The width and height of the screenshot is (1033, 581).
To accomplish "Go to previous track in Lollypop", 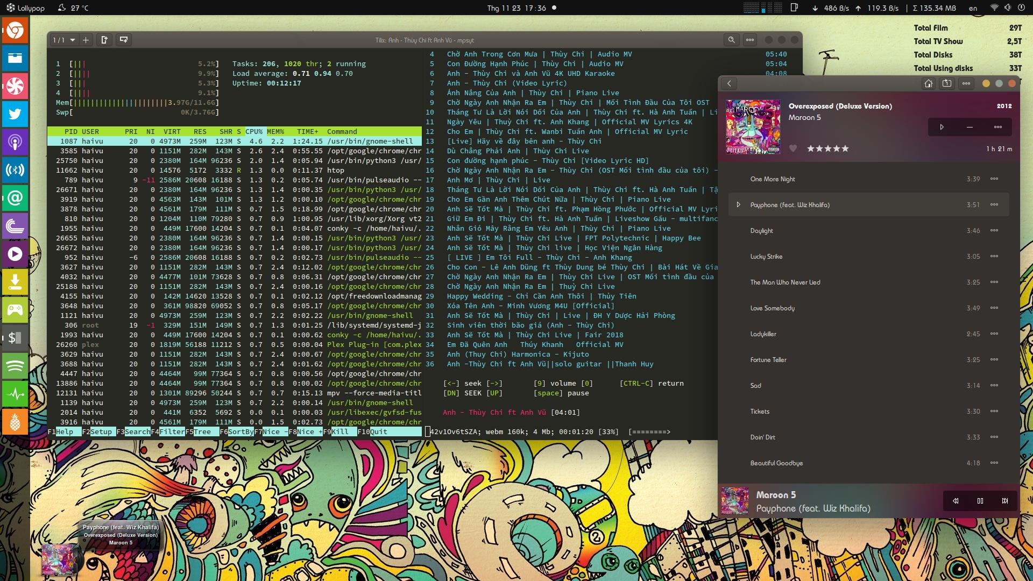I will pos(956,501).
